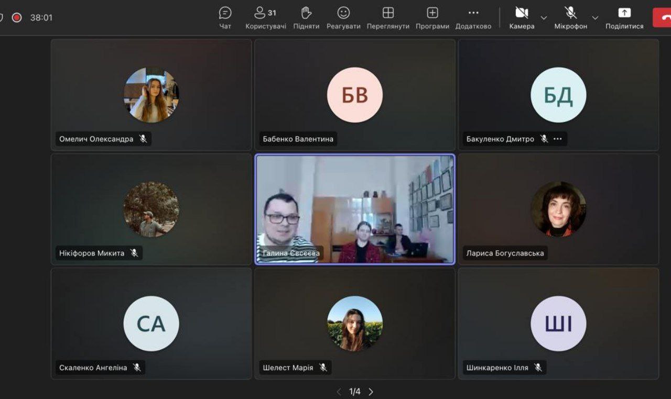Unmute with the Мікрофон toggle
The height and width of the screenshot is (399, 671).
click(x=570, y=18)
